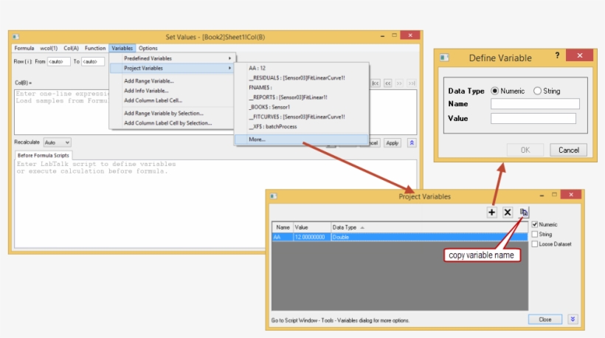Image resolution: width=605 pixels, height=338 pixels.
Task: Click the previous column << navigation icon
Action: click(388, 83)
